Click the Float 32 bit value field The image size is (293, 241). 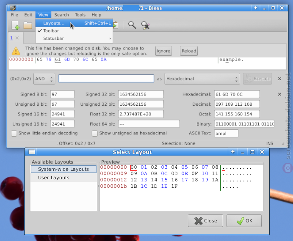click(x=141, y=114)
